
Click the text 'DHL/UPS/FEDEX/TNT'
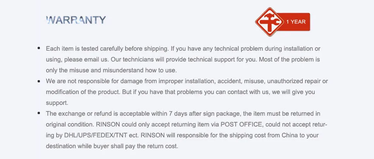click(x=93, y=135)
